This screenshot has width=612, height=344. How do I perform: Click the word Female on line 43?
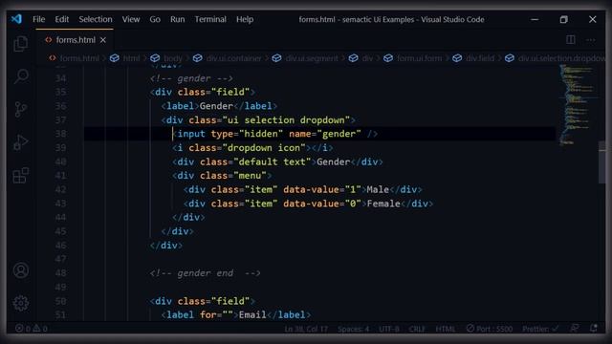pyautogui.click(x=383, y=204)
